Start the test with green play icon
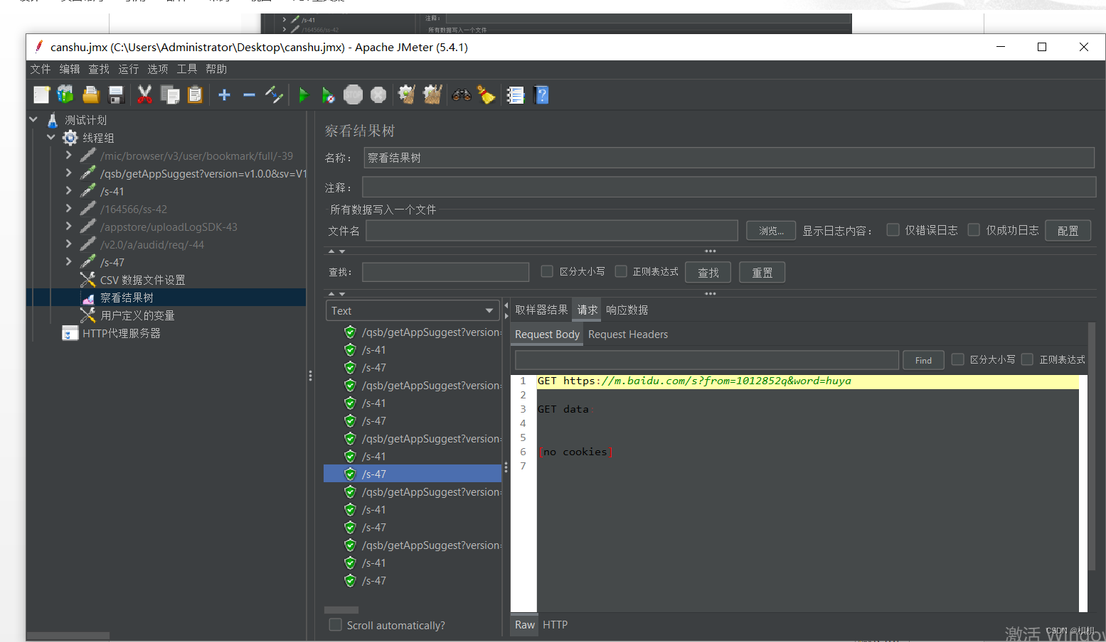The image size is (1106, 642). 304,94
